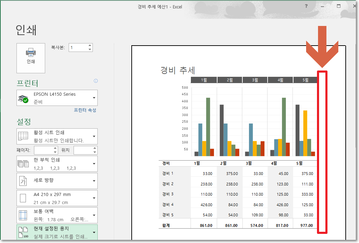Click the A4 paper size icon
Image resolution: width=359 pixels, height=243 pixels.
[23, 198]
